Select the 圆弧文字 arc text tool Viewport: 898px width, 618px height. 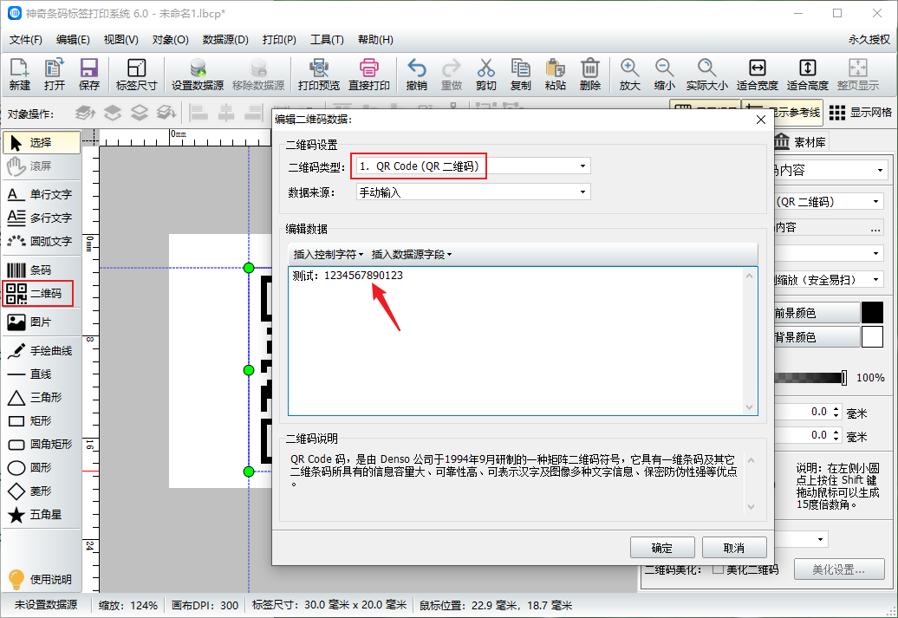(x=42, y=242)
